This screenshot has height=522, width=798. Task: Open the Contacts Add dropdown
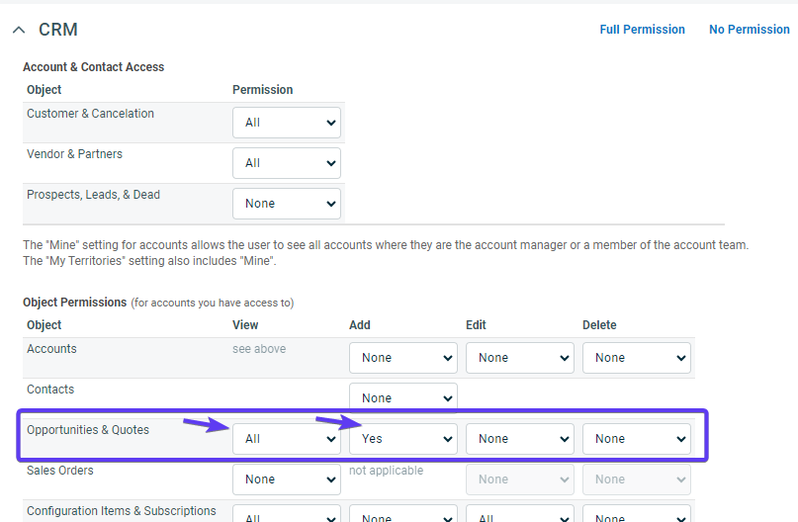(403, 398)
